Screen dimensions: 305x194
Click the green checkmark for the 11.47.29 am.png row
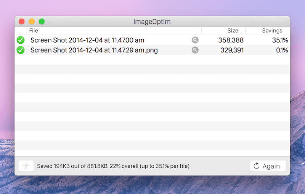tap(21, 50)
